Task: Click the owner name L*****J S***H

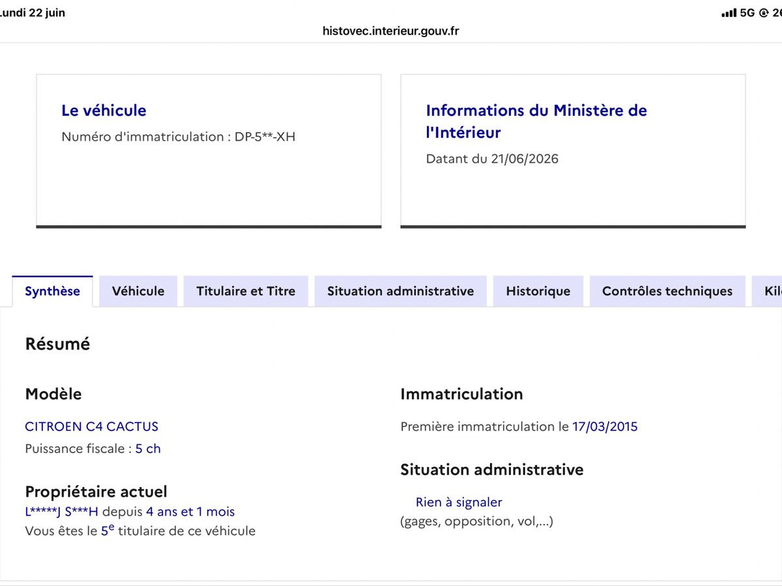Action: (x=61, y=512)
